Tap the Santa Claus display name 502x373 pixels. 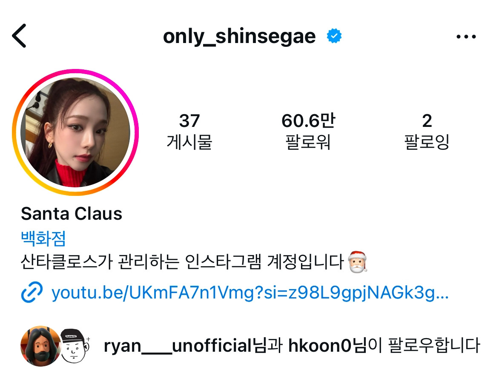click(72, 214)
